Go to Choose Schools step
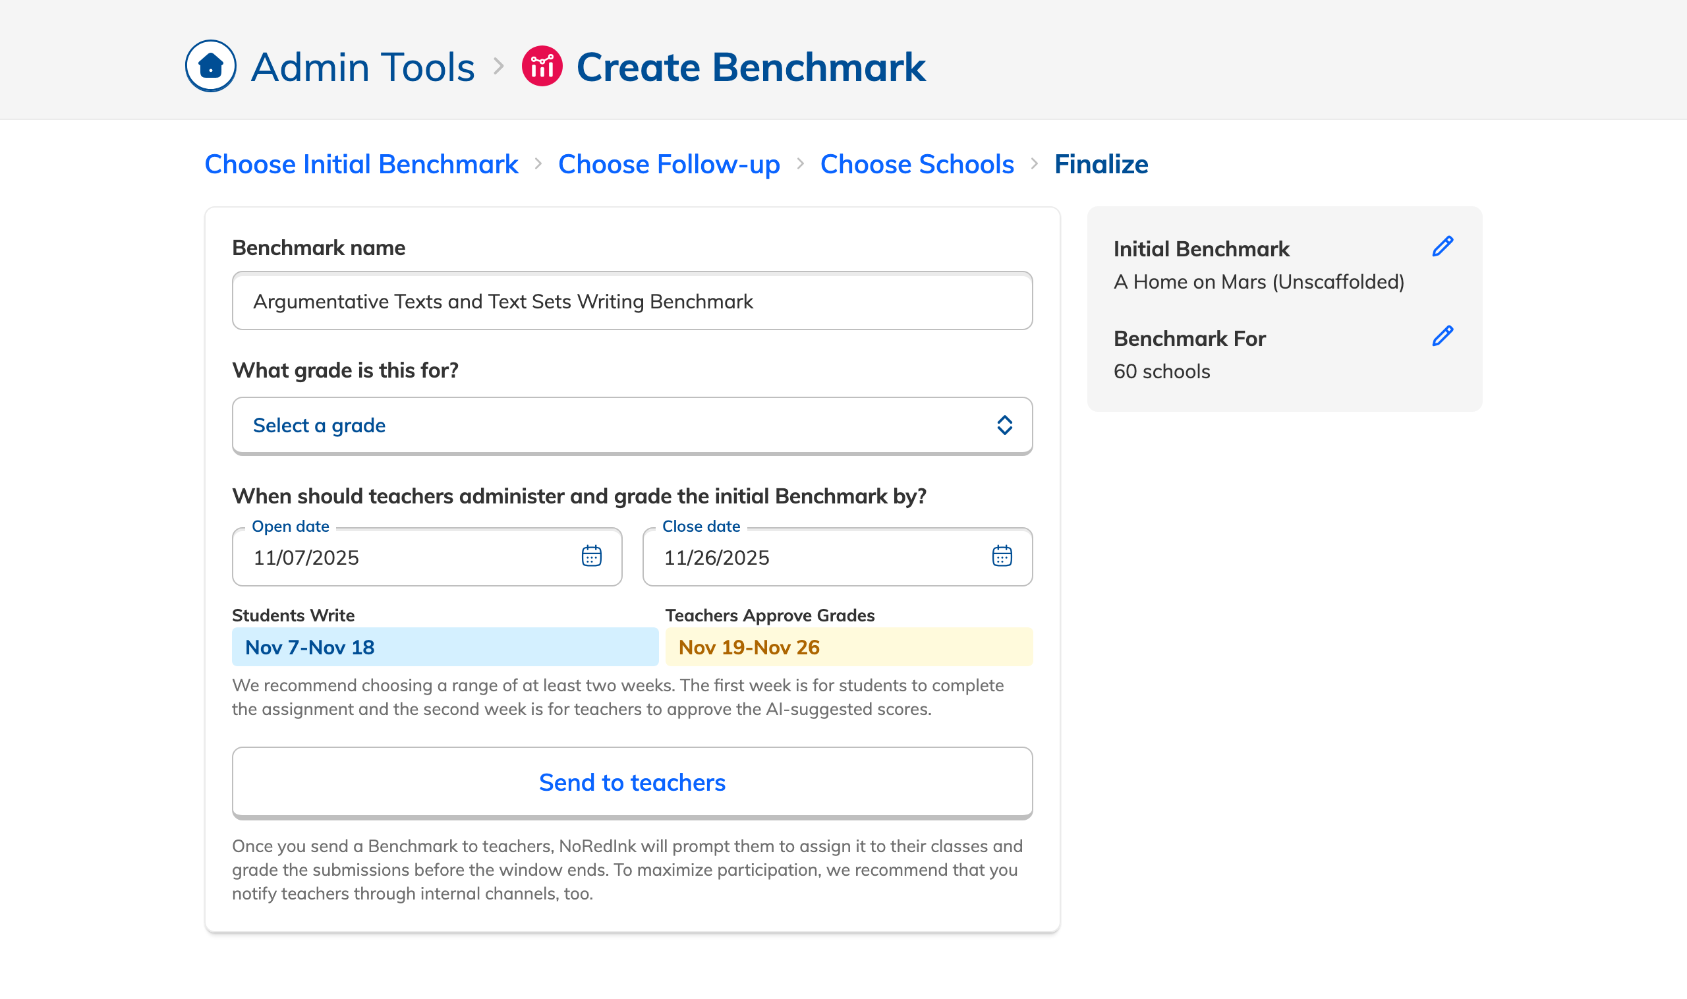The width and height of the screenshot is (1687, 999). tap(917, 164)
